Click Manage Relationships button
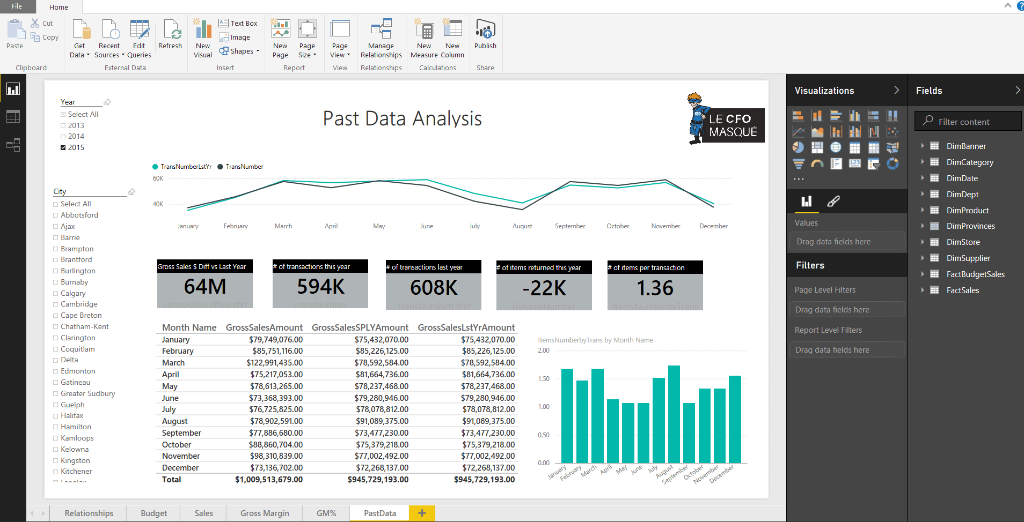 coord(381,38)
